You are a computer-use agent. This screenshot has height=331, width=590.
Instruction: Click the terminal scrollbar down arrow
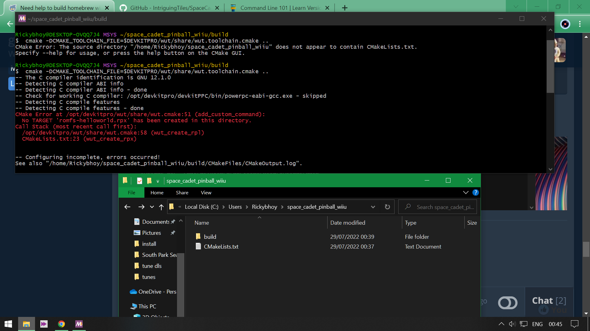(550, 169)
